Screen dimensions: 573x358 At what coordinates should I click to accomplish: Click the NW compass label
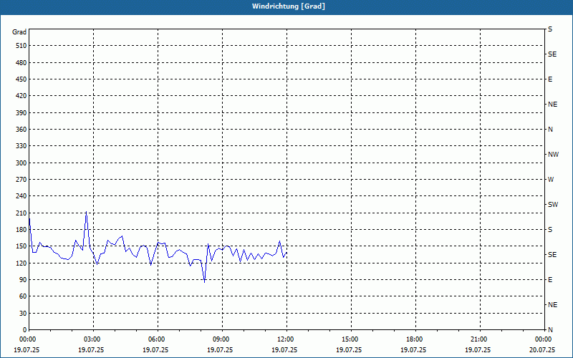pyautogui.click(x=553, y=155)
